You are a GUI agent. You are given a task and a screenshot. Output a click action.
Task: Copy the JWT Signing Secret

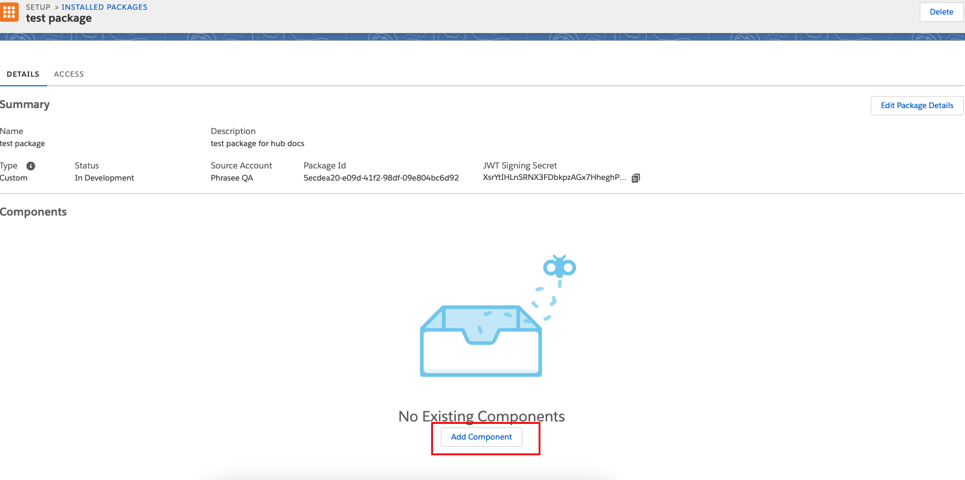pyautogui.click(x=636, y=178)
